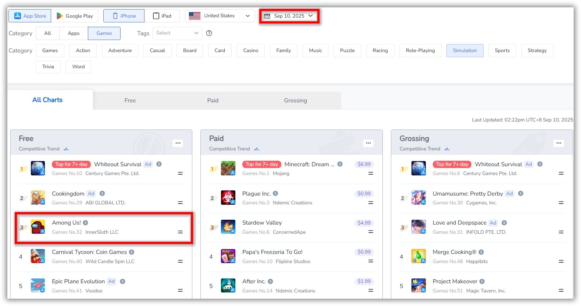The height and width of the screenshot is (306, 581).
Task: Click the help question mark next to Tags
Action: [x=209, y=33]
